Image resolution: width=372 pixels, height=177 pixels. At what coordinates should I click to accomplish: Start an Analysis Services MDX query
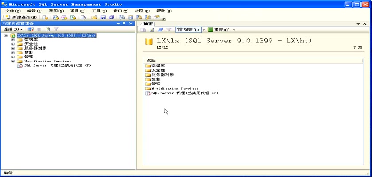(x=56, y=18)
